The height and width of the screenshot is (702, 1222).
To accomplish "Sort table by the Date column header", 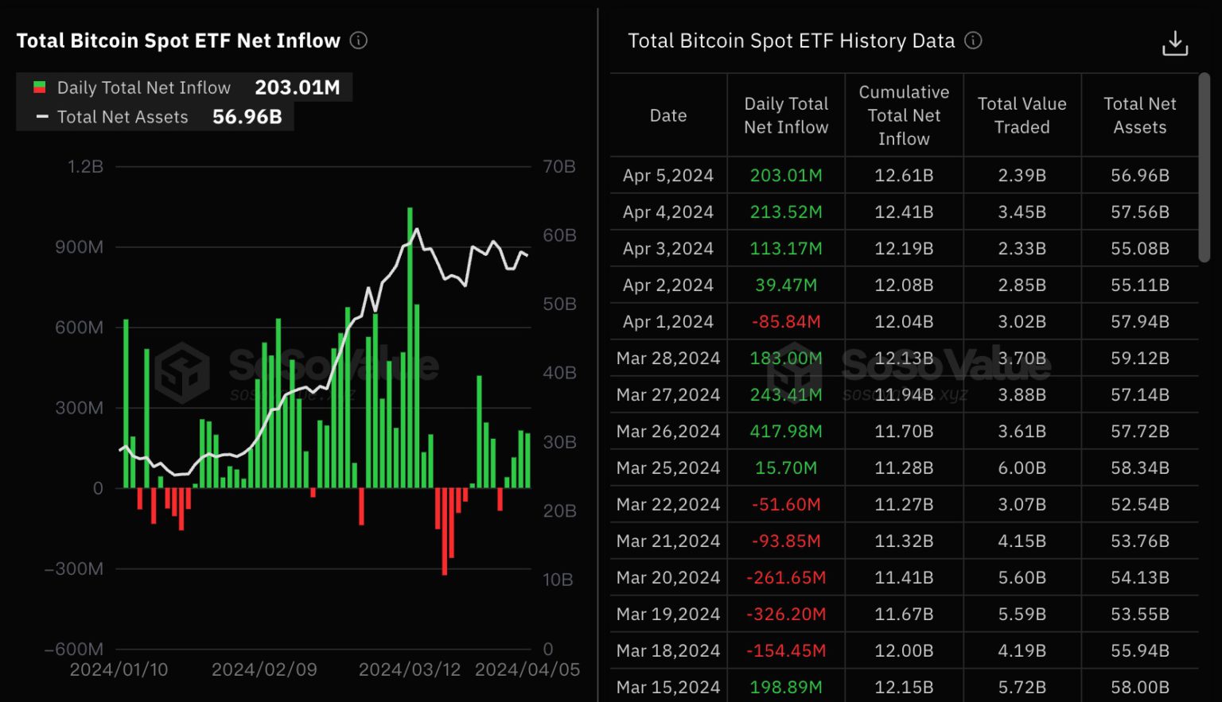I will [668, 115].
